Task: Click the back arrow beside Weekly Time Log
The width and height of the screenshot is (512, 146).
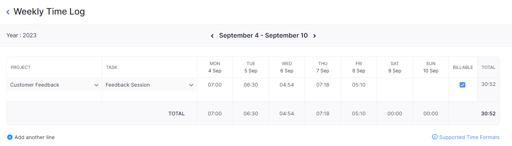Action: [8, 12]
